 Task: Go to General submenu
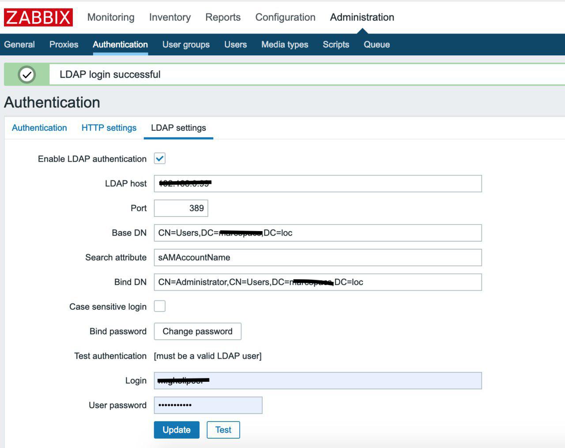click(x=19, y=45)
